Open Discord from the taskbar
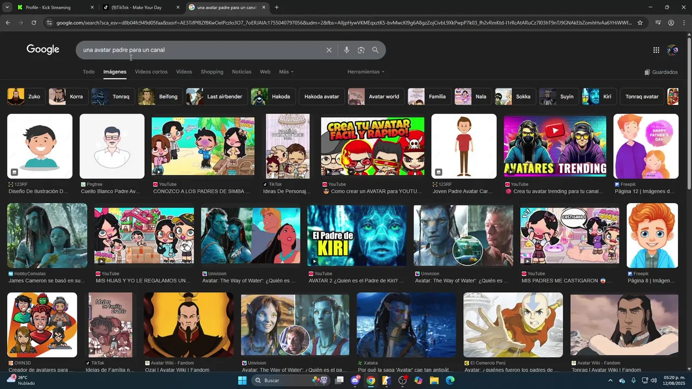Screen dimensions: 692x389 355,380
